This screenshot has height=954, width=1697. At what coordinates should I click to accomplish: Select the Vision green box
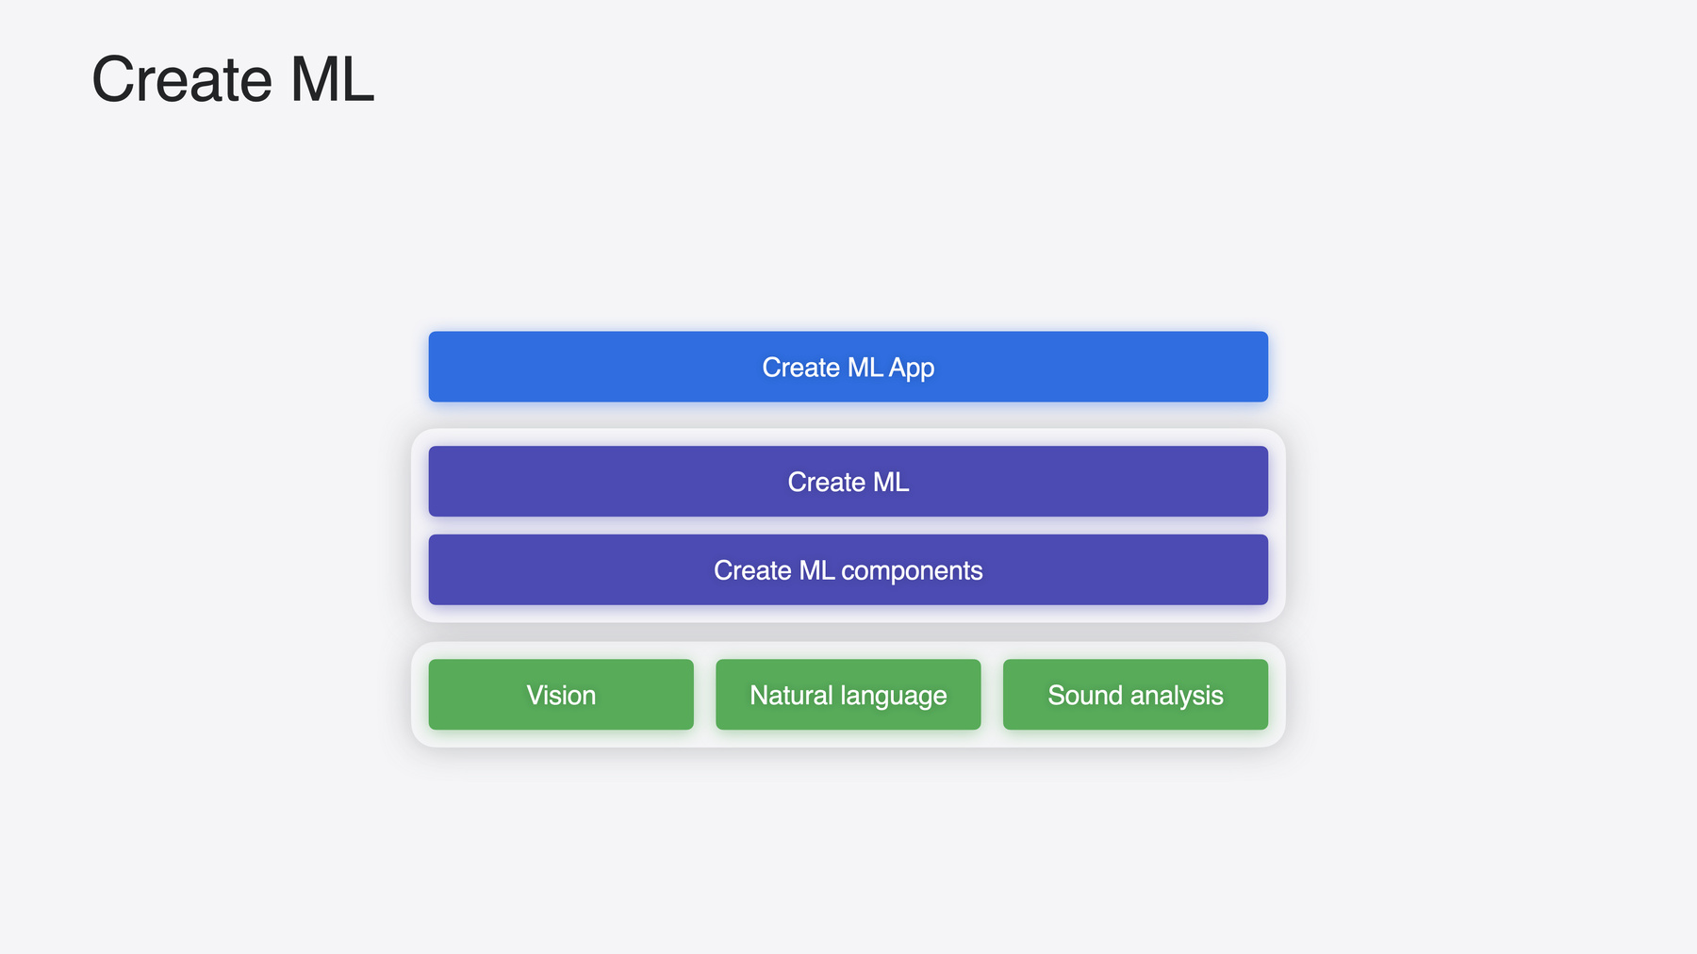pyautogui.click(x=561, y=695)
